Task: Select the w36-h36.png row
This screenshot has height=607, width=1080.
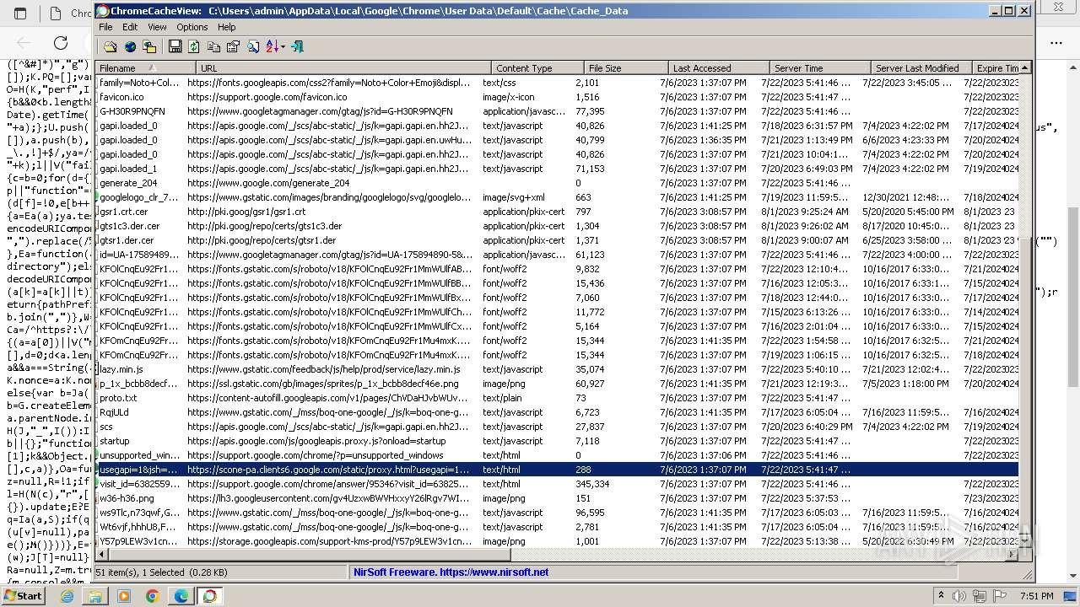Action: click(557, 498)
